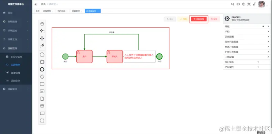Open the user avatar dropdown
272x134 pixels.
coord(263,4)
